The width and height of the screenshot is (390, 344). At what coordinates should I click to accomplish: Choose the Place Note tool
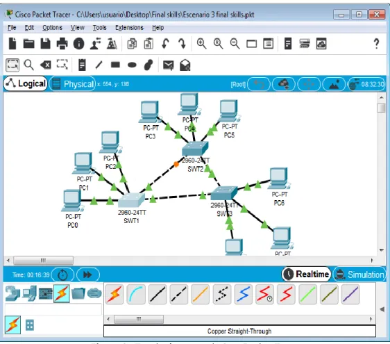click(82, 65)
